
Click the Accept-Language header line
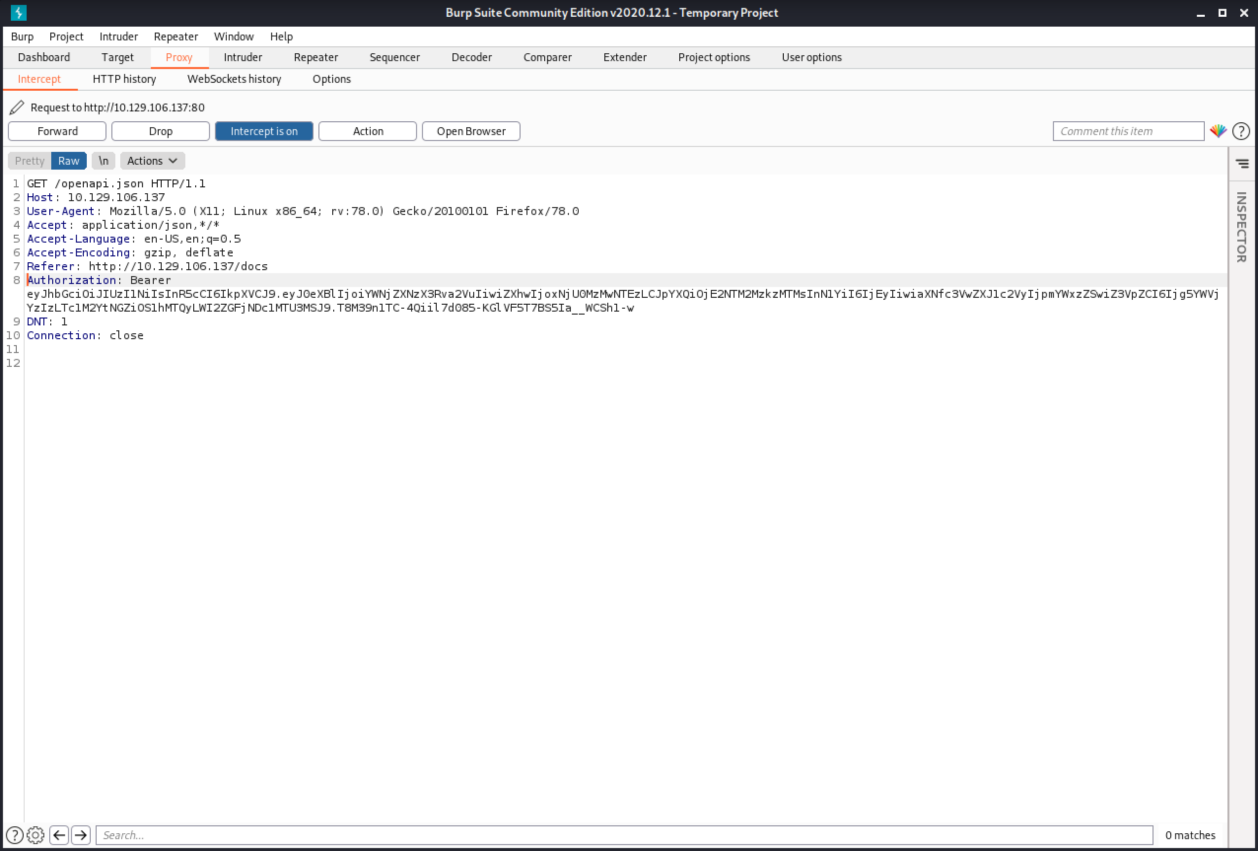(x=134, y=239)
